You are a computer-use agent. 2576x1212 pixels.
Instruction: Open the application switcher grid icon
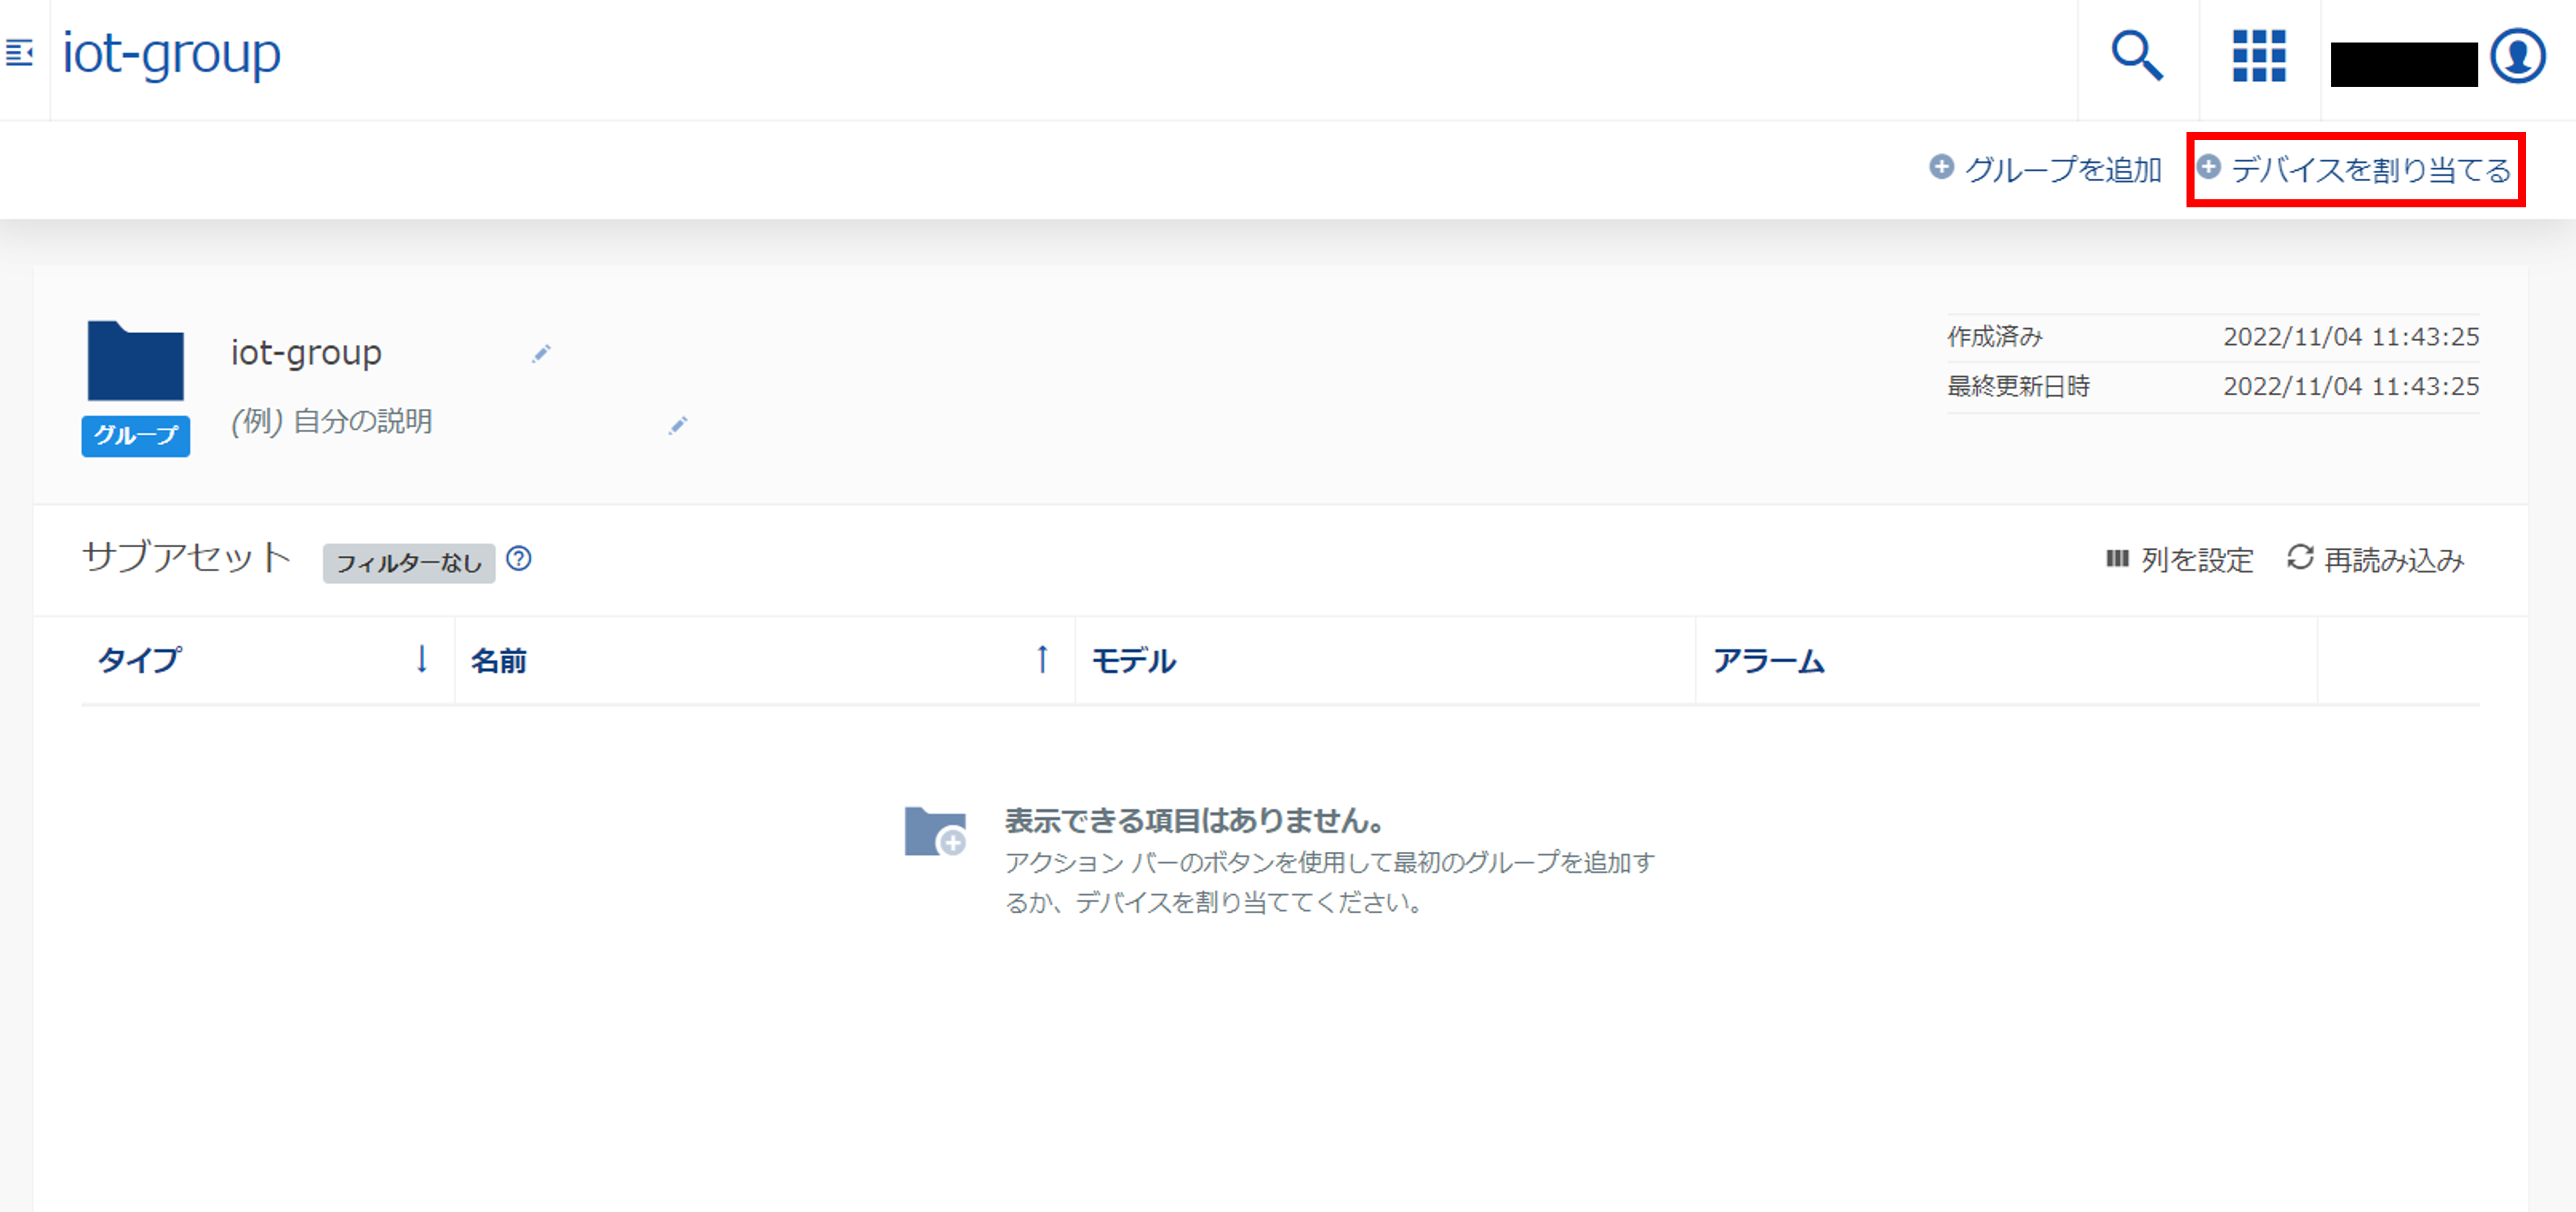coord(2259,56)
